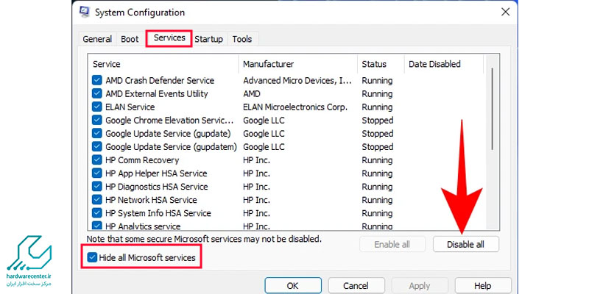Switch to the General tab

pyautogui.click(x=97, y=39)
